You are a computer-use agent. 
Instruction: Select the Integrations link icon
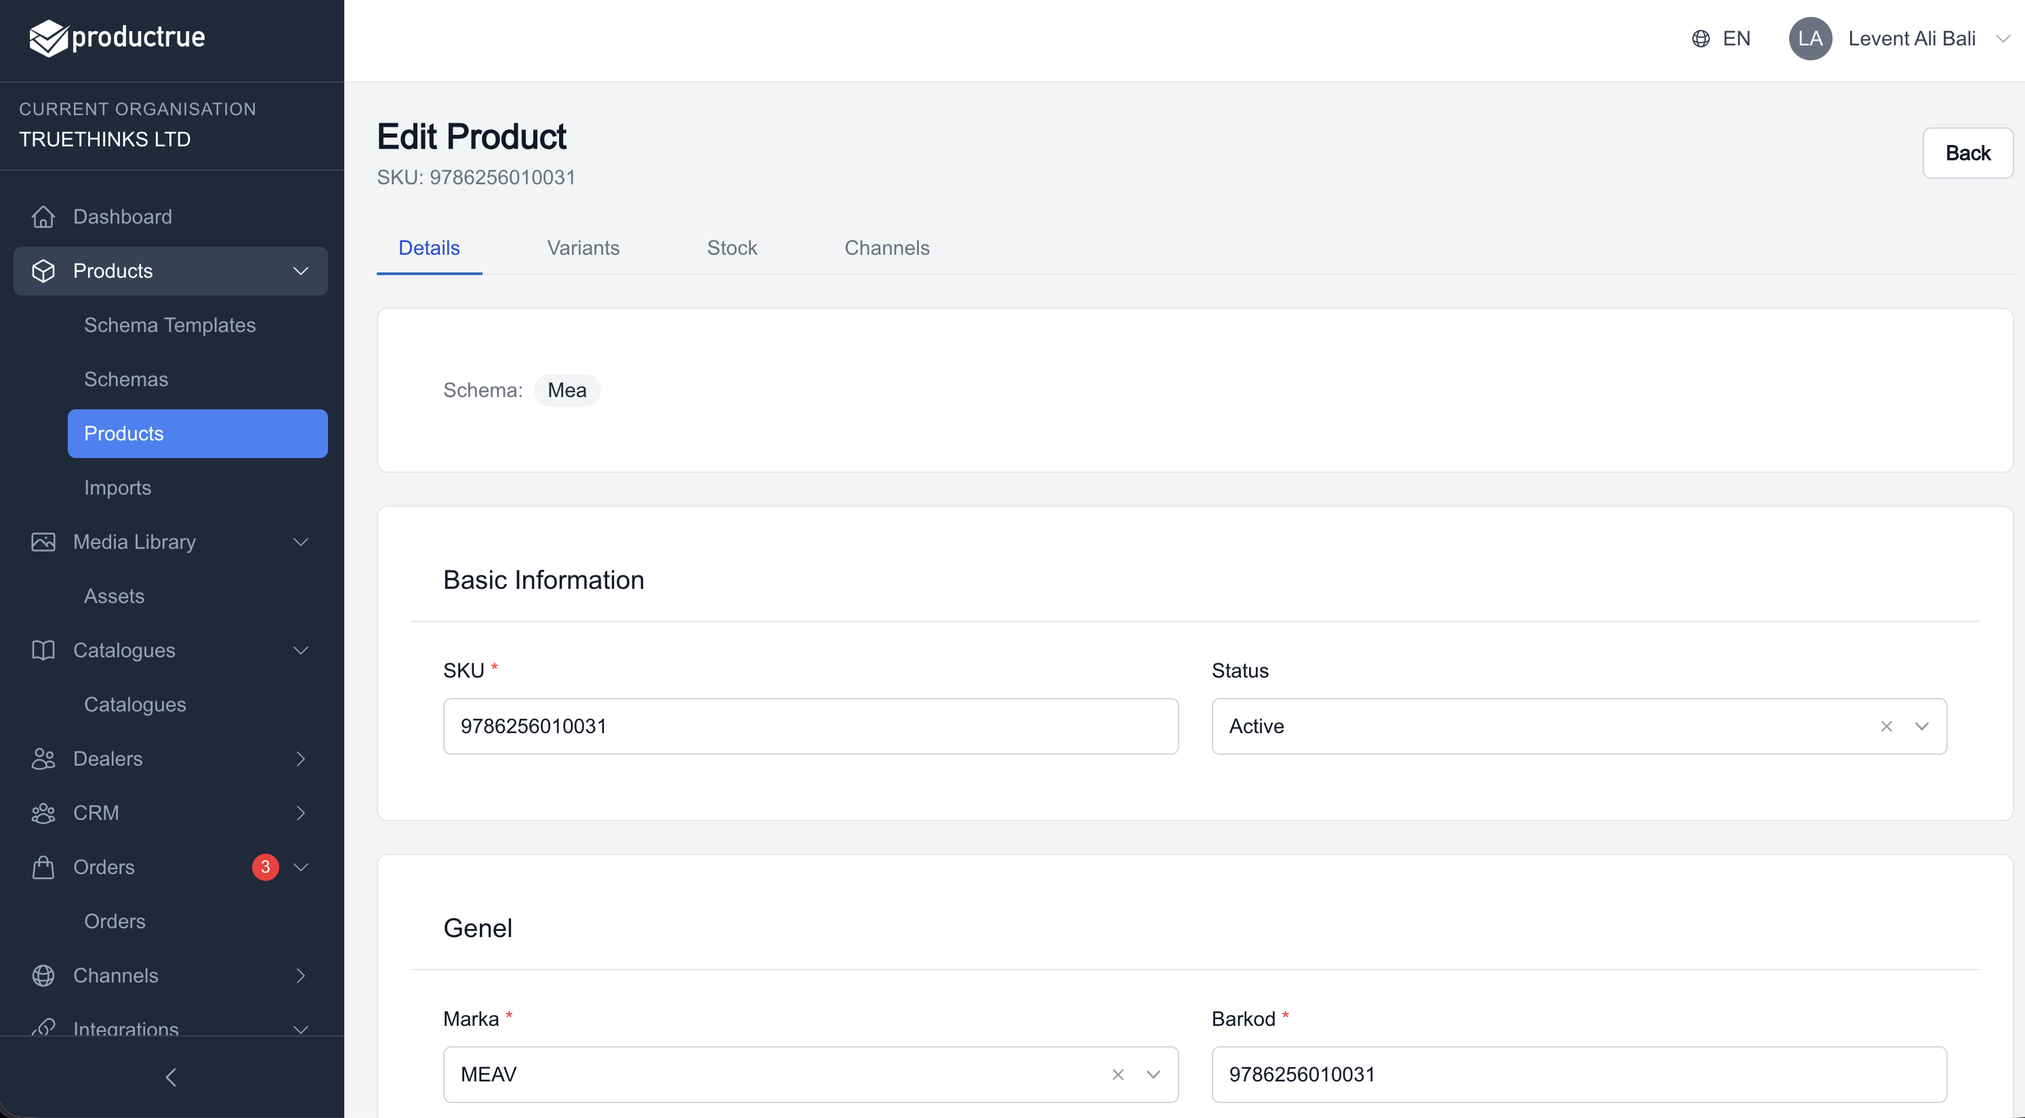point(44,1030)
